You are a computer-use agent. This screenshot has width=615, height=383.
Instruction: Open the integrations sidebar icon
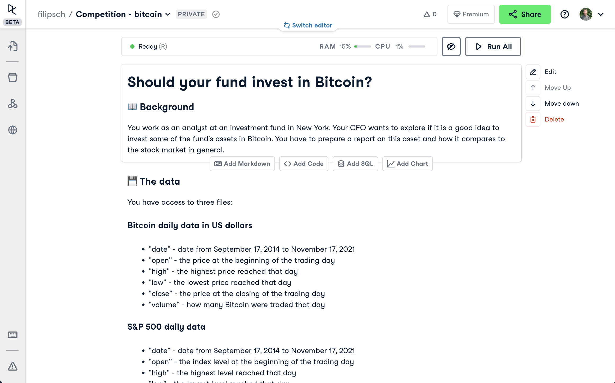click(x=13, y=104)
